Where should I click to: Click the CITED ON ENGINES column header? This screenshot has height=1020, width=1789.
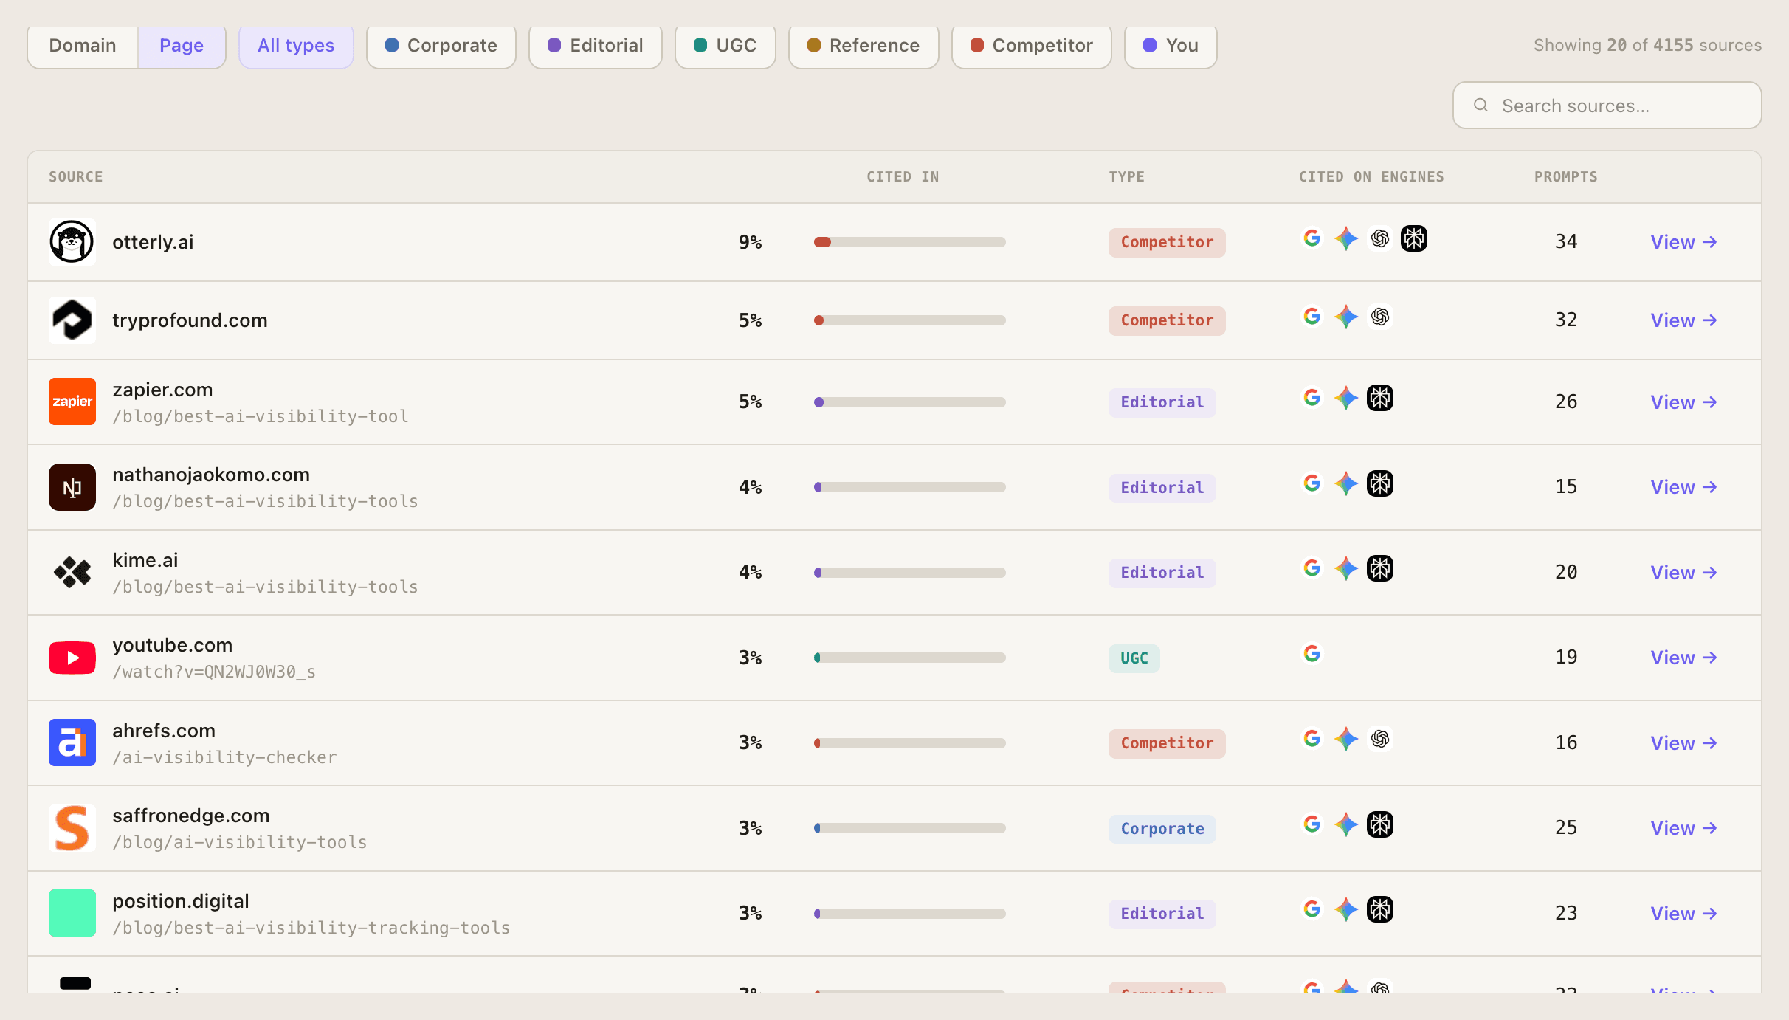pos(1371,177)
